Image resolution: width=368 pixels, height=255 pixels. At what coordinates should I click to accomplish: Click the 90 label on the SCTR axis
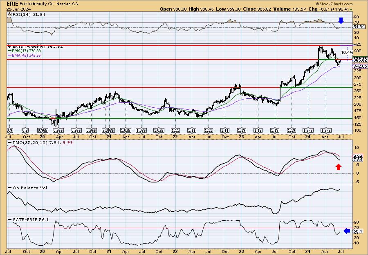coord(356,222)
